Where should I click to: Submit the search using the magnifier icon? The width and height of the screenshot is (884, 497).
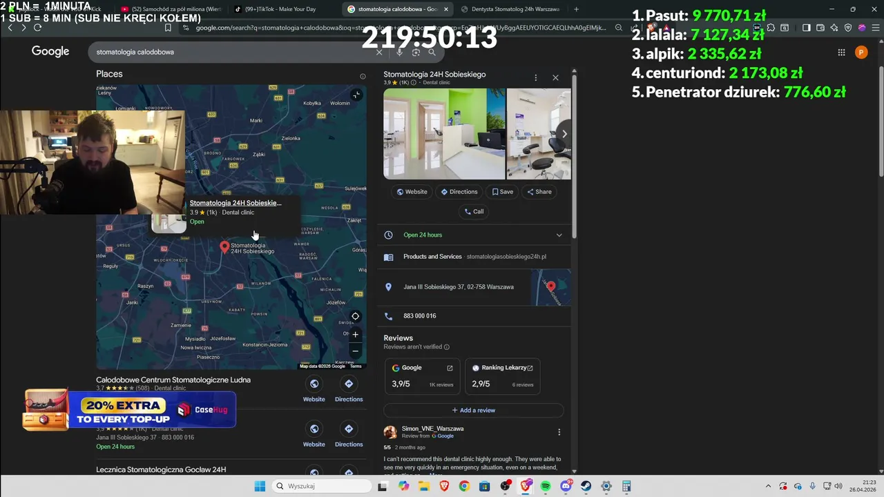[432, 52]
